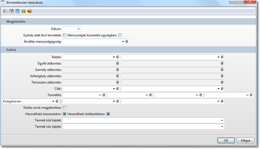
Task: Open the Termék kód képlet ellipsis editor
Action: tap(222, 120)
